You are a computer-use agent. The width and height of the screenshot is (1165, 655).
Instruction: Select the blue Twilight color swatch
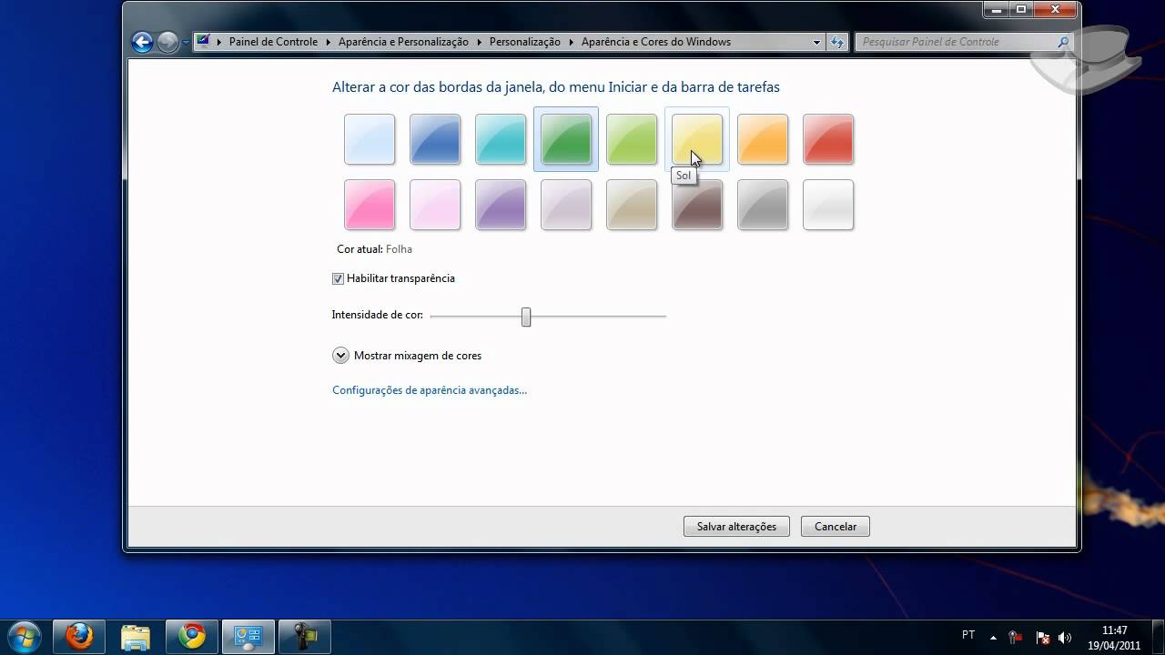pyautogui.click(x=435, y=139)
